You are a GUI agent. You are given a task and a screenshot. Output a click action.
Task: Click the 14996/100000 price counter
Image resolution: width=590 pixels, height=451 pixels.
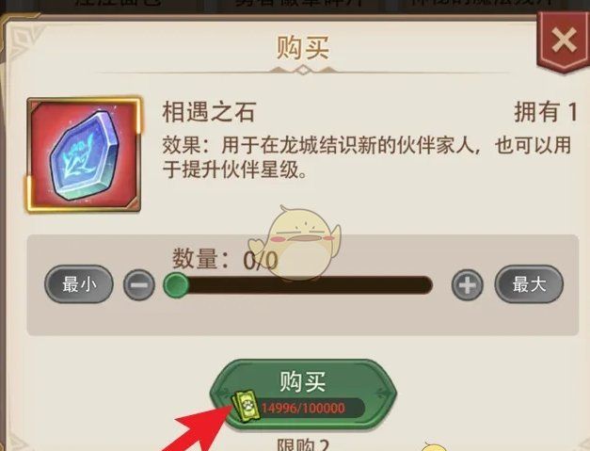pyautogui.click(x=303, y=408)
